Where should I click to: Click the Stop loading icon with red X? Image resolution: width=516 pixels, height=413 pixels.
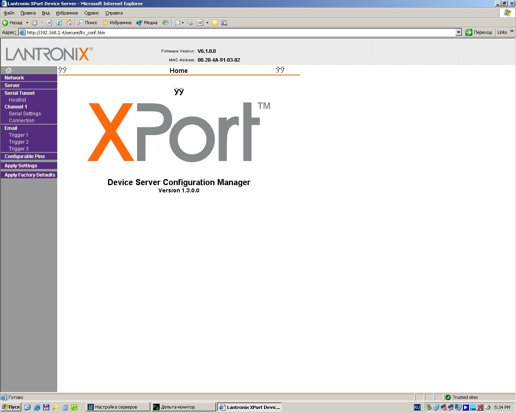49,23
